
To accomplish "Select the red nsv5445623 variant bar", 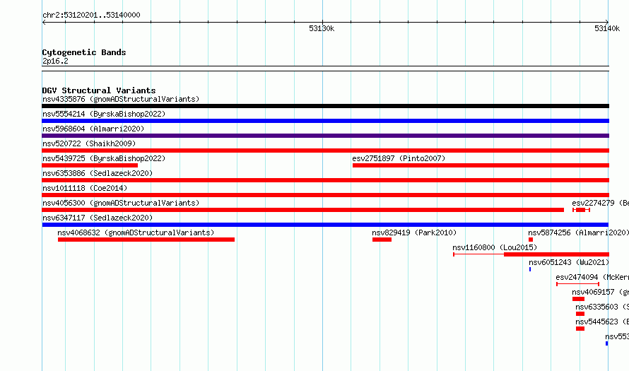I will [580, 329].
